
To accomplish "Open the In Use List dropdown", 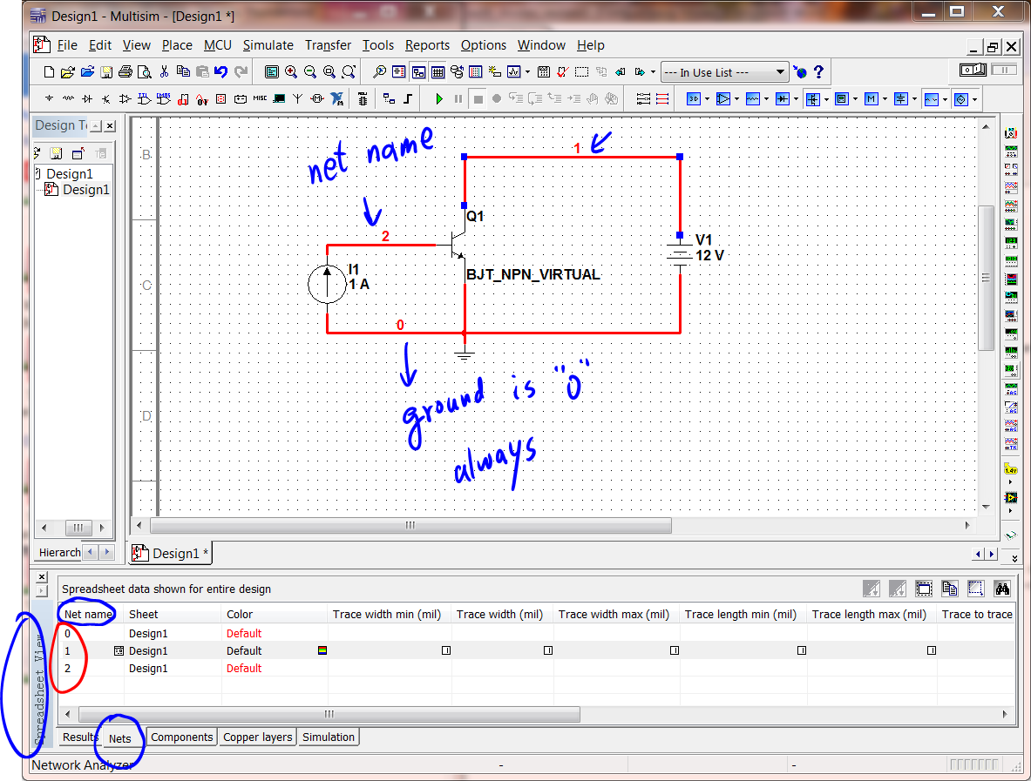I will point(782,71).
